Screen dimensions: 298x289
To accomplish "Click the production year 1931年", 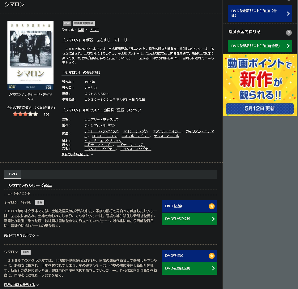I will pyautogui.click(x=90, y=82).
